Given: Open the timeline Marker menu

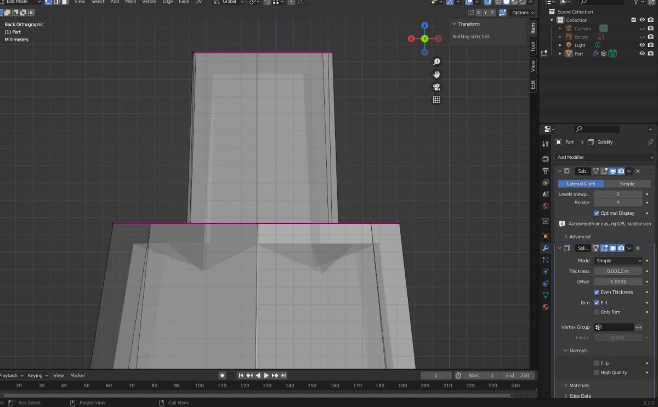Looking at the screenshot, I should (77, 375).
